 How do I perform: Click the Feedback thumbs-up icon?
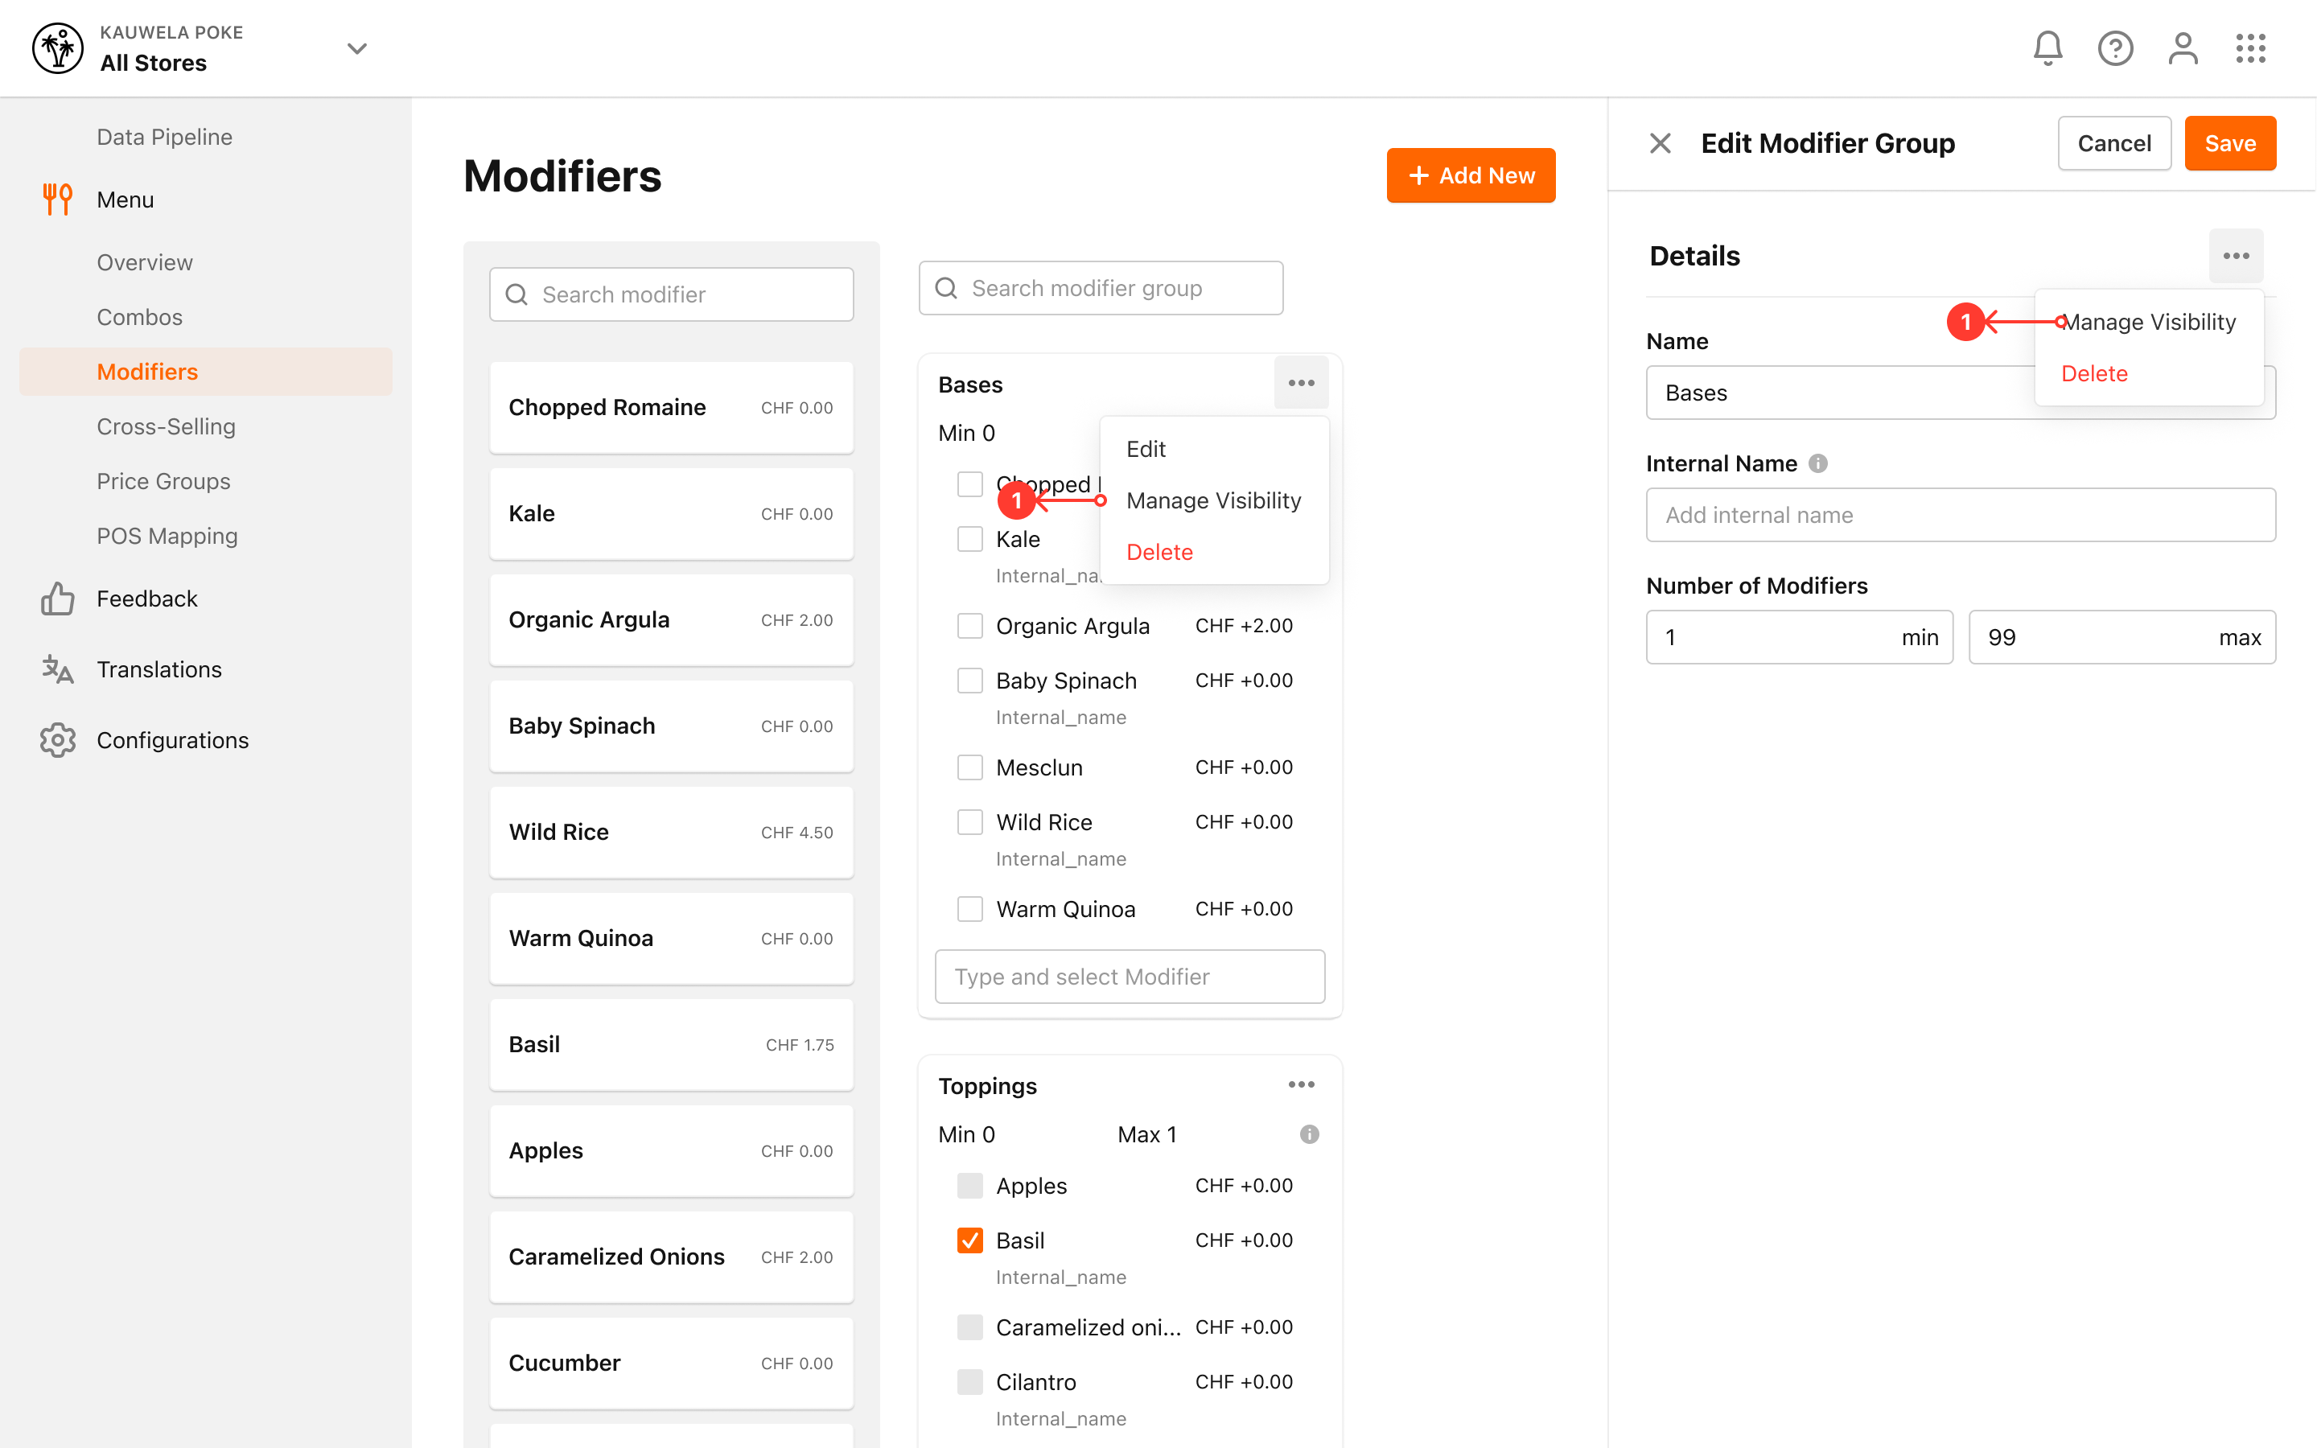coord(57,599)
